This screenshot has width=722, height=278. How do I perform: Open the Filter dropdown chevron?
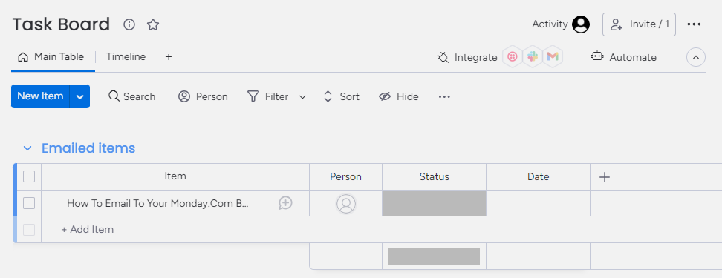click(302, 96)
